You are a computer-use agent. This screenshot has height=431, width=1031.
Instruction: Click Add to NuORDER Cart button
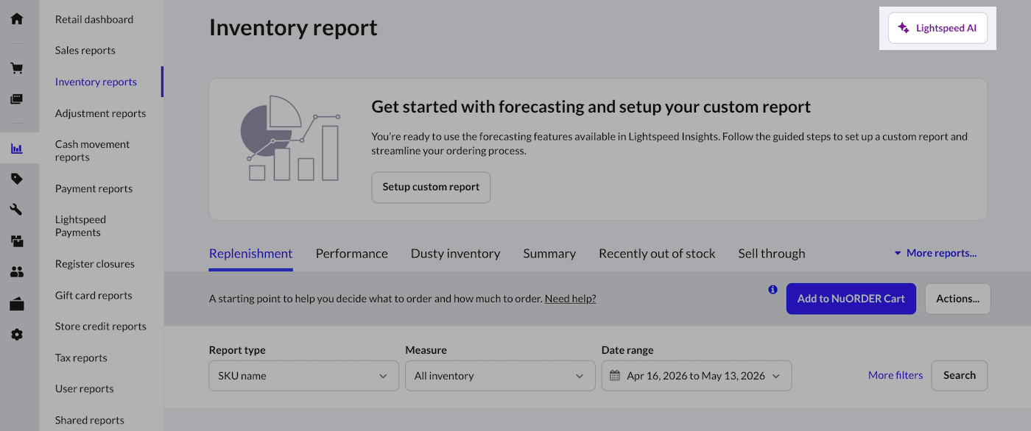851,299
